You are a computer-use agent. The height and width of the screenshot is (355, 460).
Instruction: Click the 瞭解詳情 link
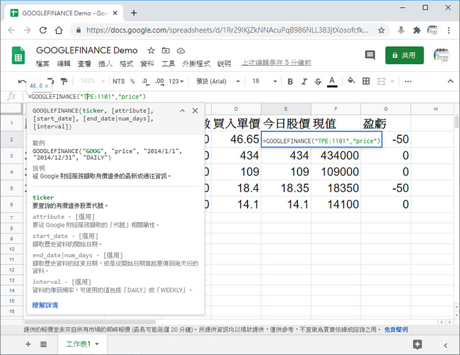point(45,305)
